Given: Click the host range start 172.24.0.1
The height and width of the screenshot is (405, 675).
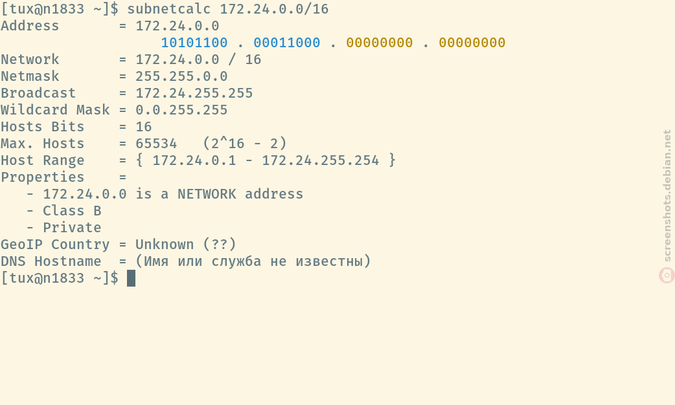Looking at the screenshot, I should coord(194,160).
